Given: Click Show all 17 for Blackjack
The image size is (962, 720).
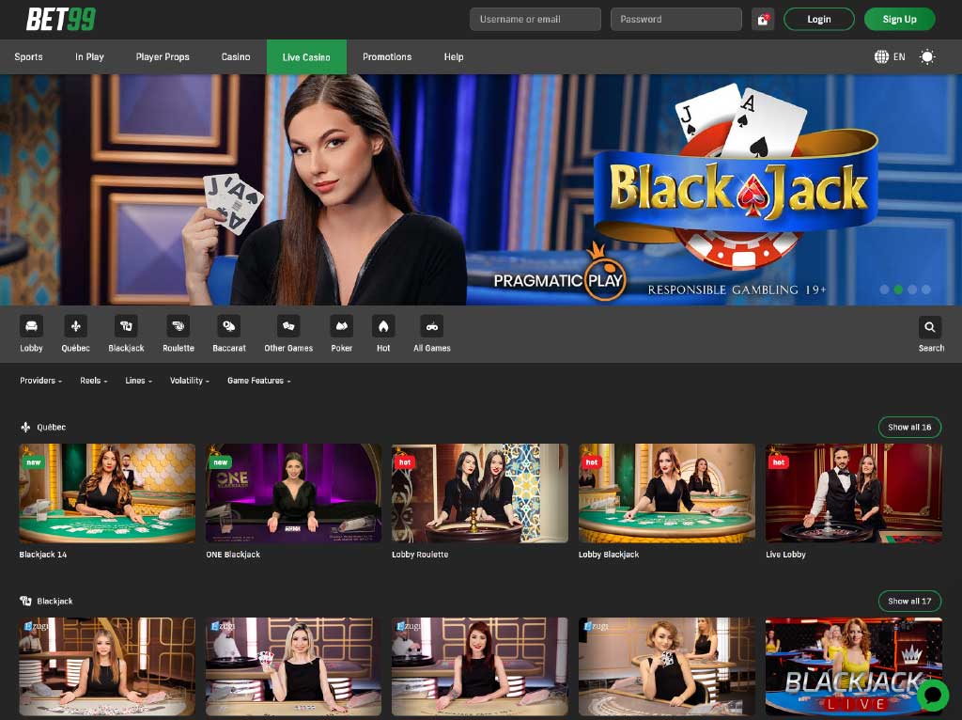Looking at the screenshot, I should coord(909,601).
